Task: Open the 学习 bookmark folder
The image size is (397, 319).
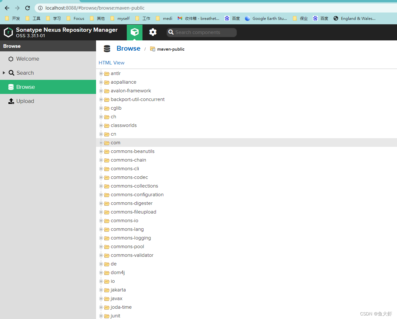Action: (x=53, y=19)
